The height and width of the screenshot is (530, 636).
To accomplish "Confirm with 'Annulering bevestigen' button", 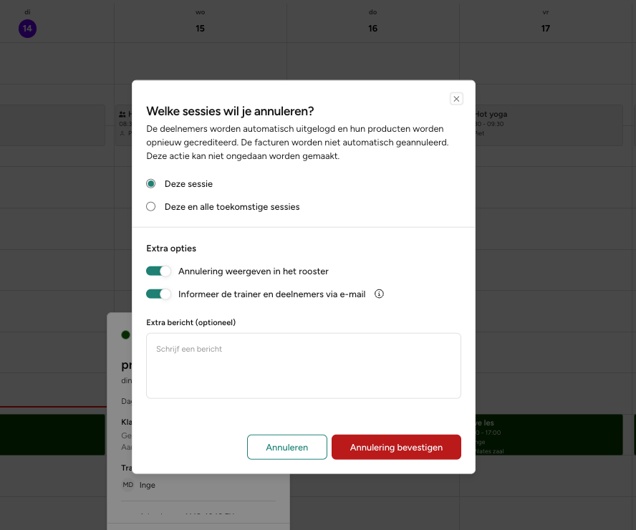I will 396,447.
